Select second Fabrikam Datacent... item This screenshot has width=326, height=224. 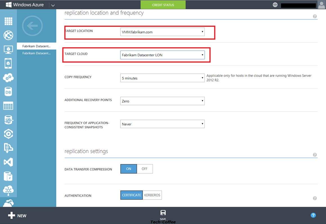[x=36, y=53]
